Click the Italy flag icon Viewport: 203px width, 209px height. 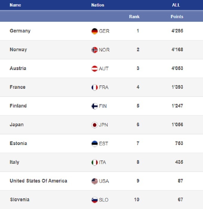pyautogui.click(x=95, y=163)
